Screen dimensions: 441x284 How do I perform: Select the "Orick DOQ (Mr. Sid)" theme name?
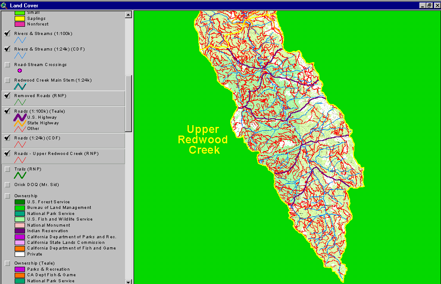point(37,185)
